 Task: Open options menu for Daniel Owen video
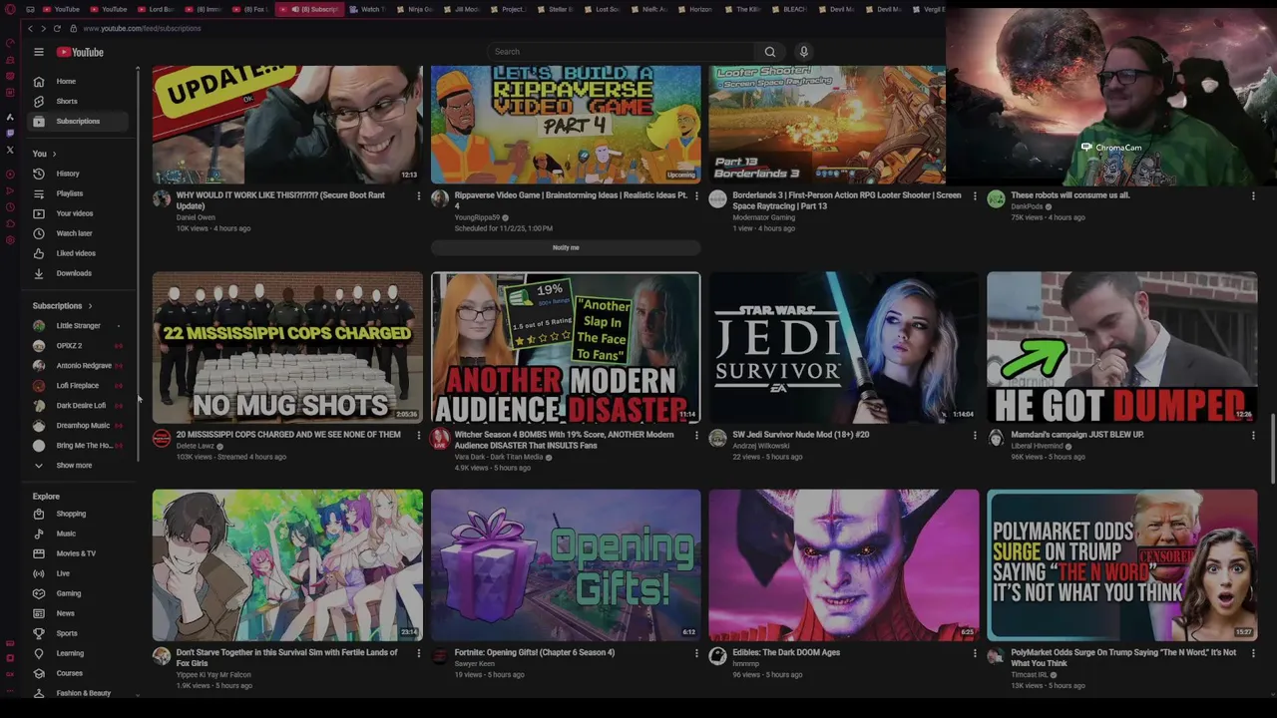pyautogui.click(x=418, y=196)
